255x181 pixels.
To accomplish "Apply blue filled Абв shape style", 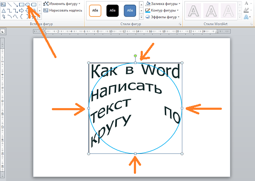I will 130,11.
